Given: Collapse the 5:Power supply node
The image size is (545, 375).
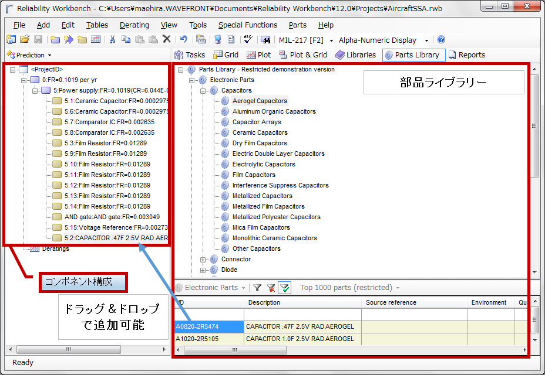Looking at the screenshot, I should point(35,91).
